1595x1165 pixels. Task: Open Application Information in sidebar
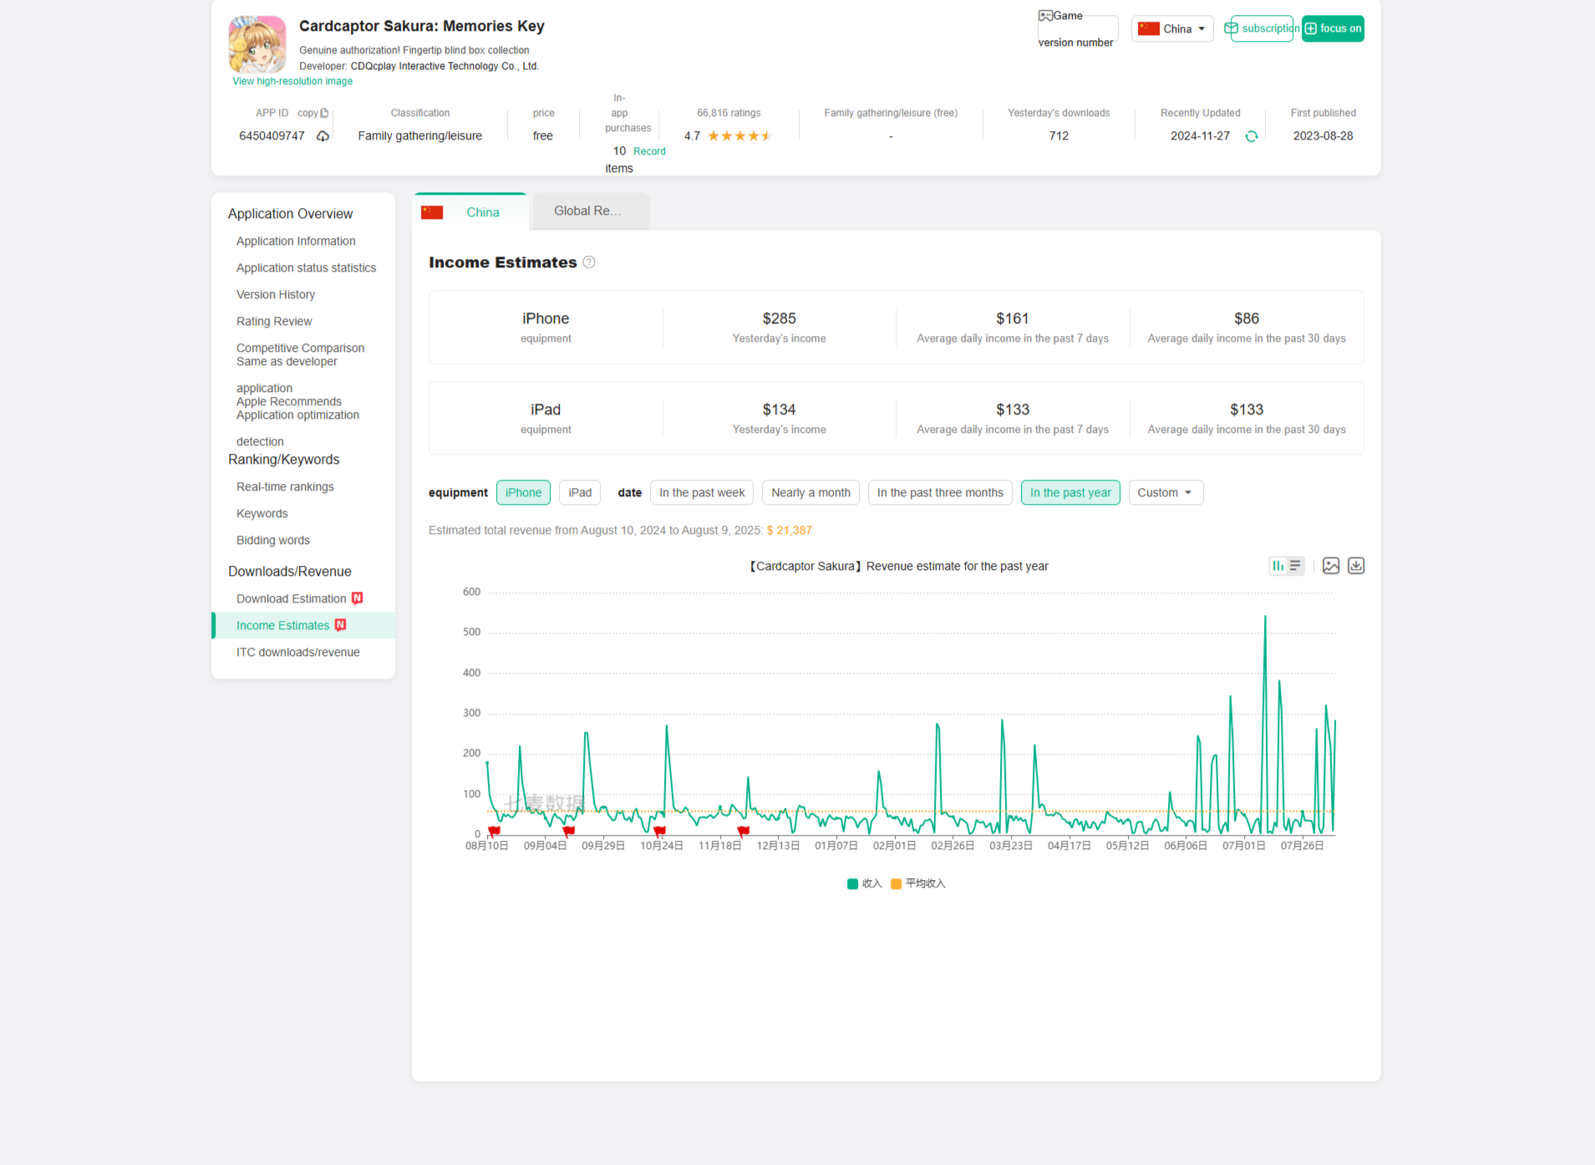click(296, 242)
